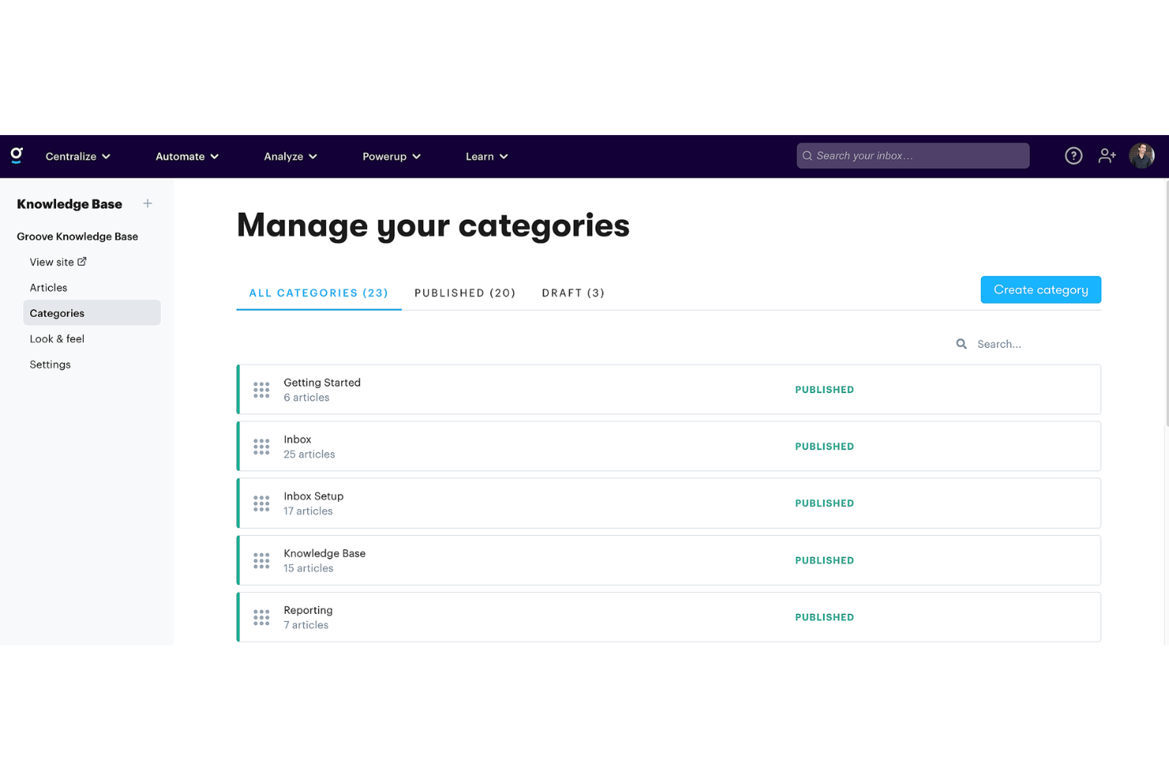Open Settings in sidebar
Screen dimensions: 1169x780
50,364
